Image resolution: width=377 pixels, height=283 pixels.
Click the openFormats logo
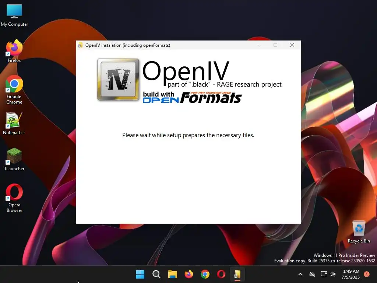coord(192,97)
